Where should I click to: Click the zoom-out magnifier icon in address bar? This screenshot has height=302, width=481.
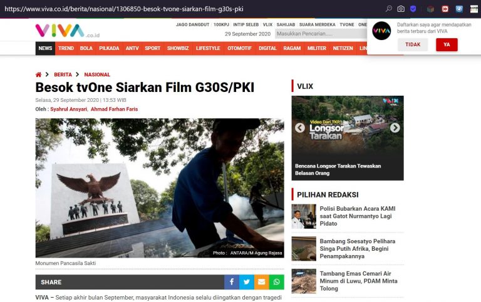coord(389,9)
